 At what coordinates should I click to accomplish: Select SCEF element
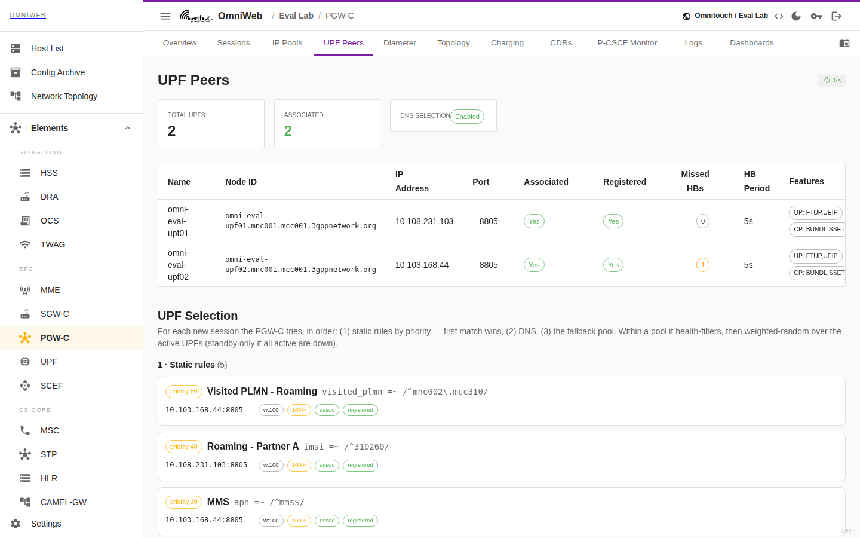pyautogui.click(x=72, y=386)
